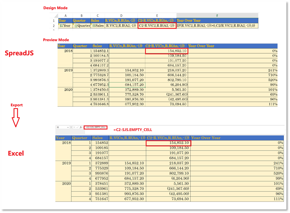Confirm the entry with the Excel formula bar checkmark
This screenshot has width=290, height=213.
(77, 127)
